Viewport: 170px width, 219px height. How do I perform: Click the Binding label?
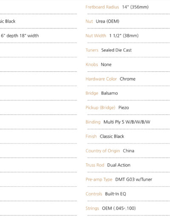[x=93, y=122]
